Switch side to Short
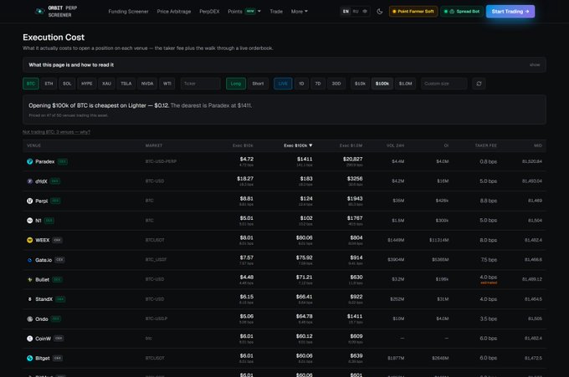The image size is (569, 377). tap(258, 84)
